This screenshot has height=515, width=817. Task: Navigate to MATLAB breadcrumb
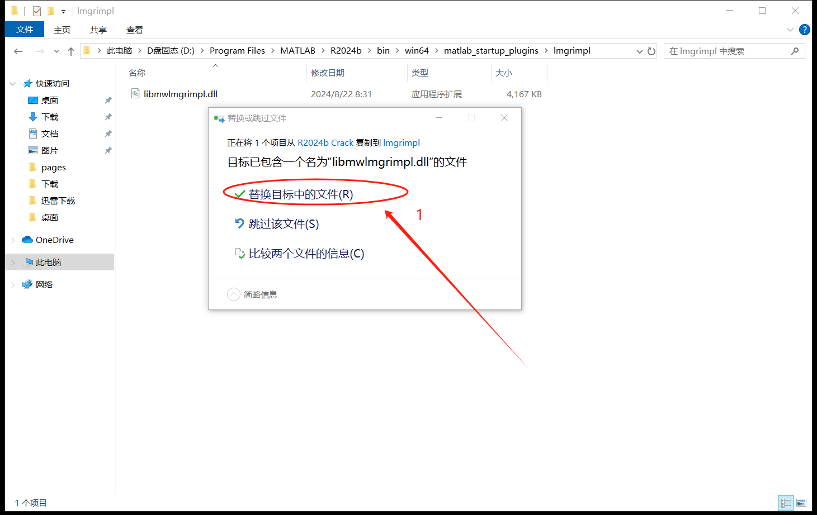297,51
